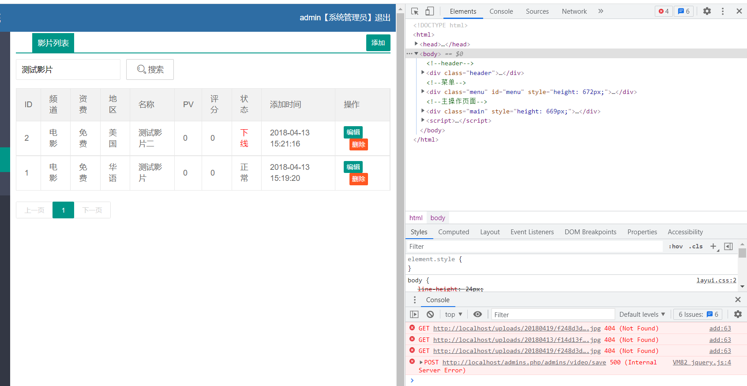Open DevTools settings gear icon

tap(707, 11)
